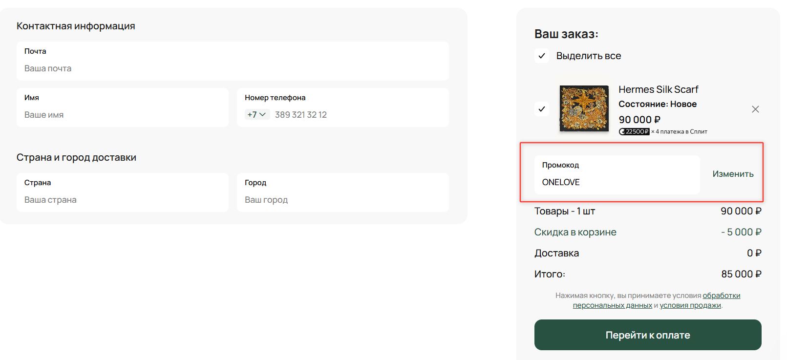Open the Hermes Silk Scarf product thumbnail
787x360 pixels.
coord(584,108)
